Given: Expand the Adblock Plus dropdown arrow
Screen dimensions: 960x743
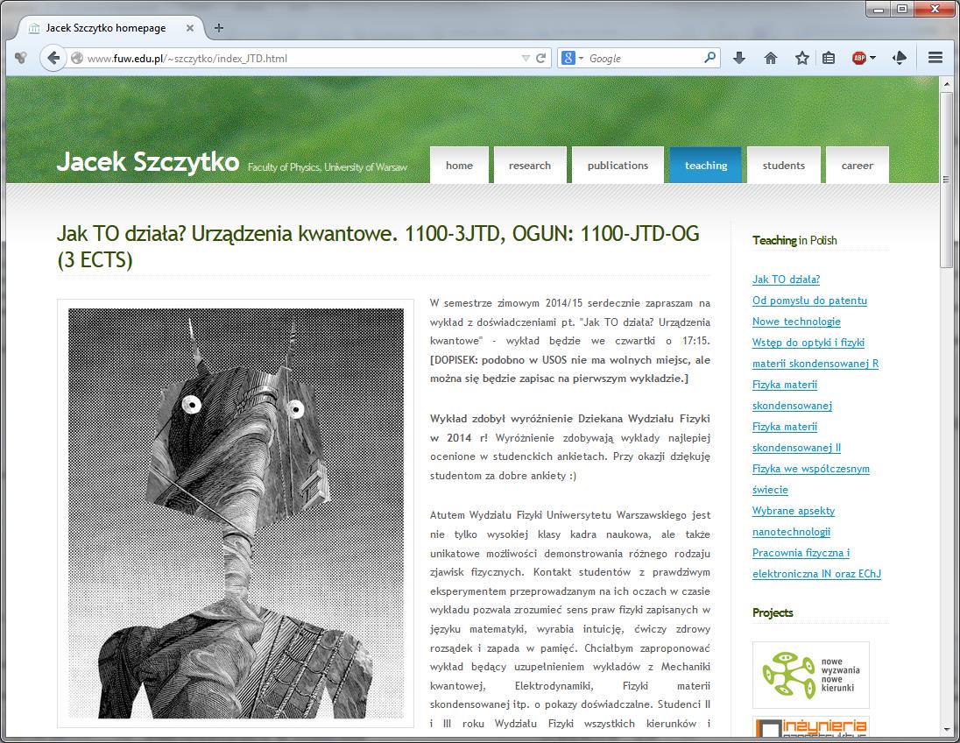Looking at the screenshot, I should pos(873,58).
